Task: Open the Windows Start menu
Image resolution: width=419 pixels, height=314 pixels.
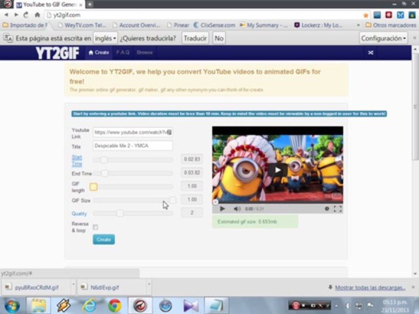Action: point(12,305)
